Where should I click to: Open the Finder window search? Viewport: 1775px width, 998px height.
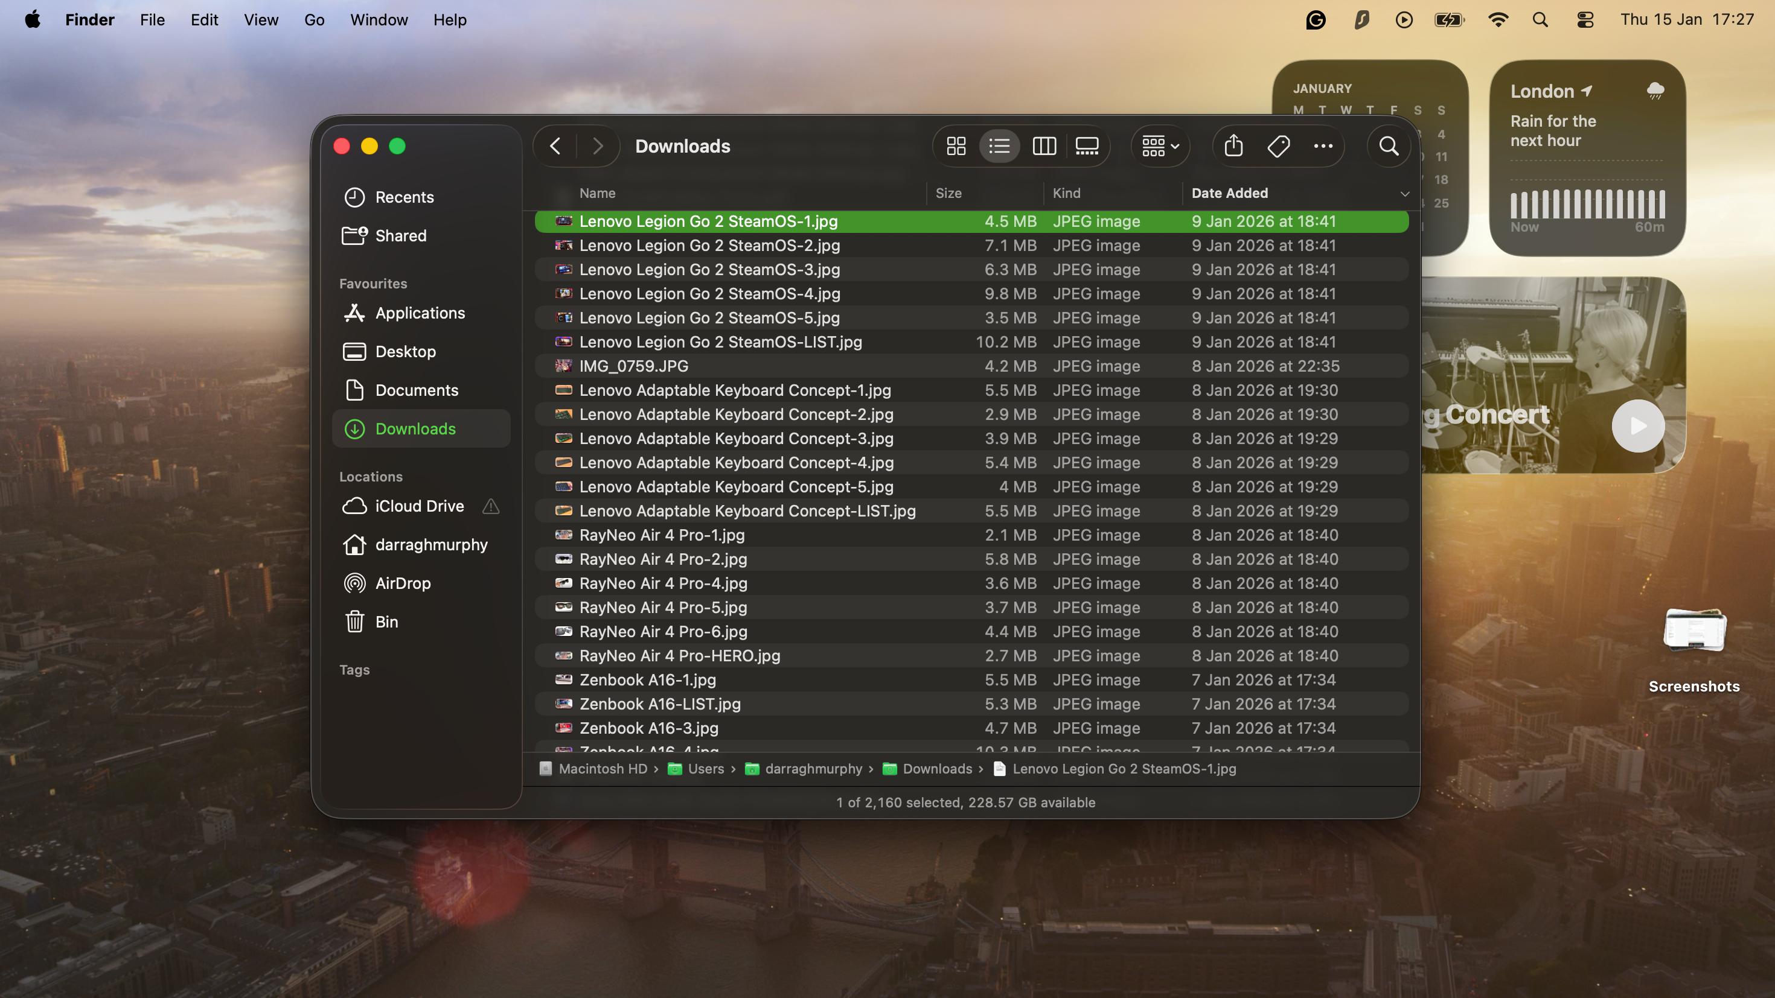click(x=1389, y=146)
